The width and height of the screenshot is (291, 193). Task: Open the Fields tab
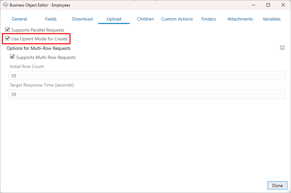(x=51, y=19)
